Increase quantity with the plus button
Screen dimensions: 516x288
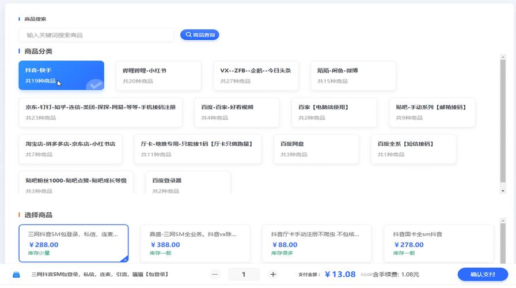273,274
